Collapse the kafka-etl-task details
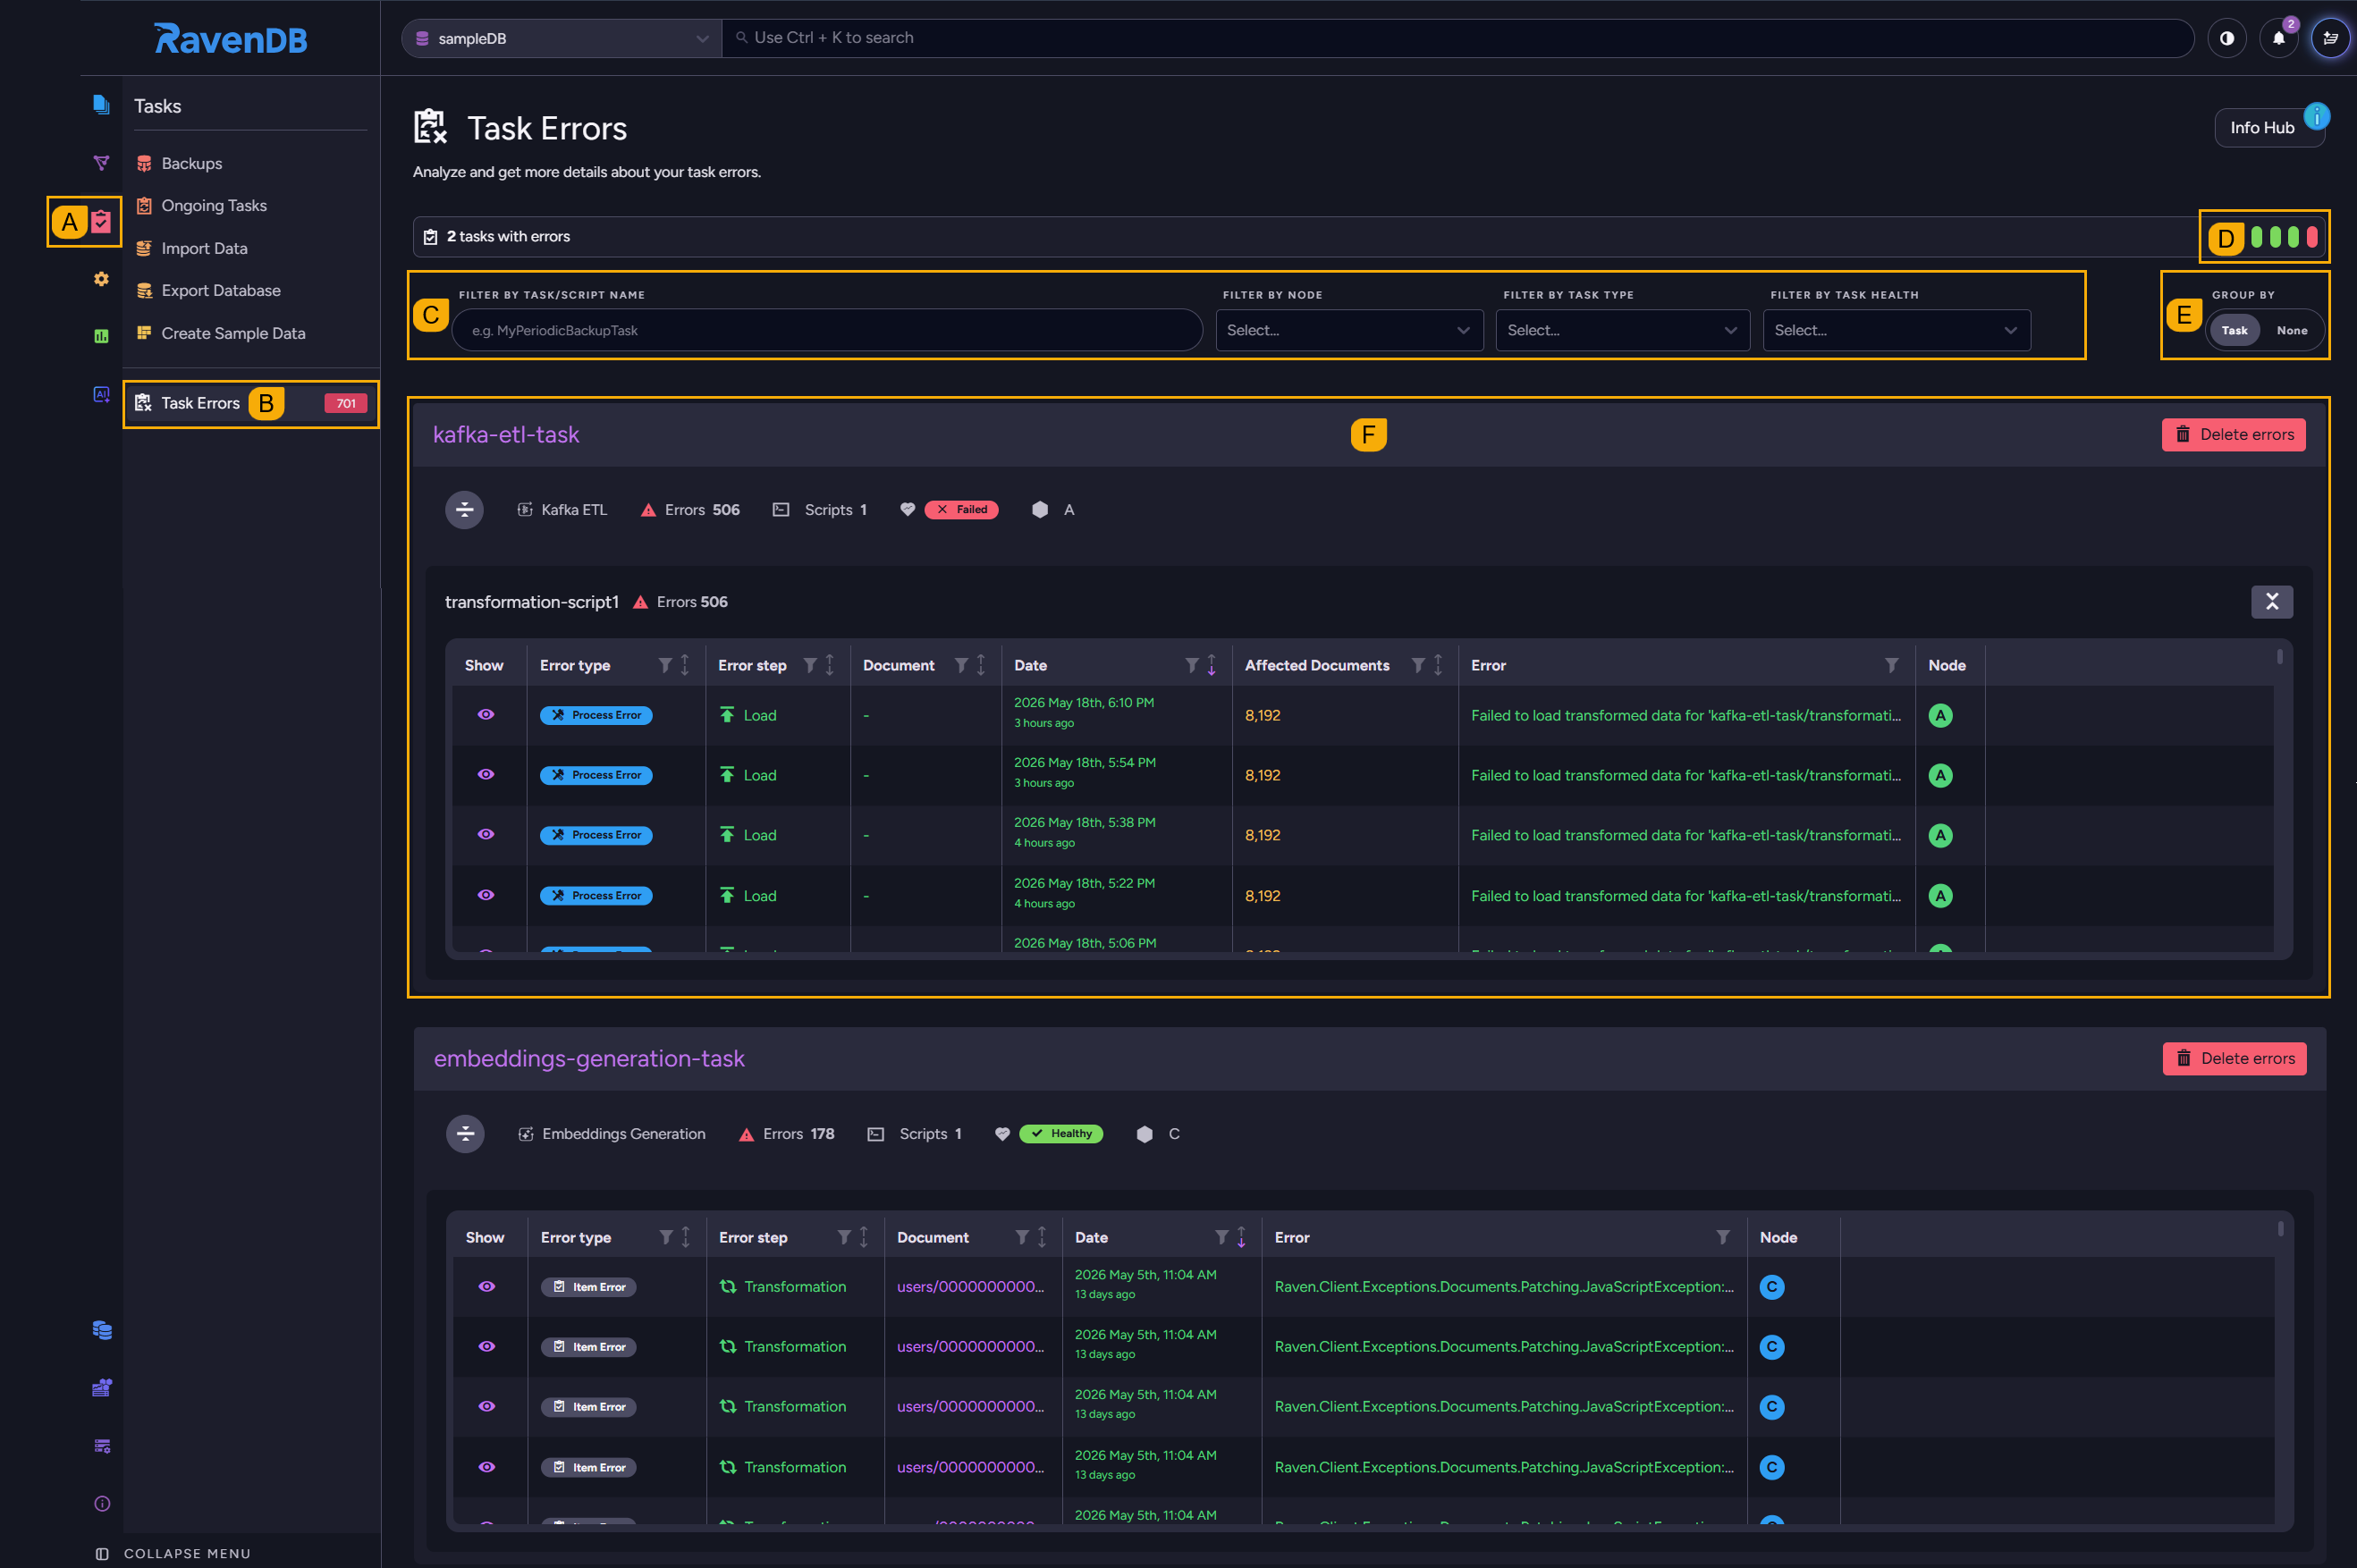The height and width of the screenshot is (1568, 2357). pos(464,510)
